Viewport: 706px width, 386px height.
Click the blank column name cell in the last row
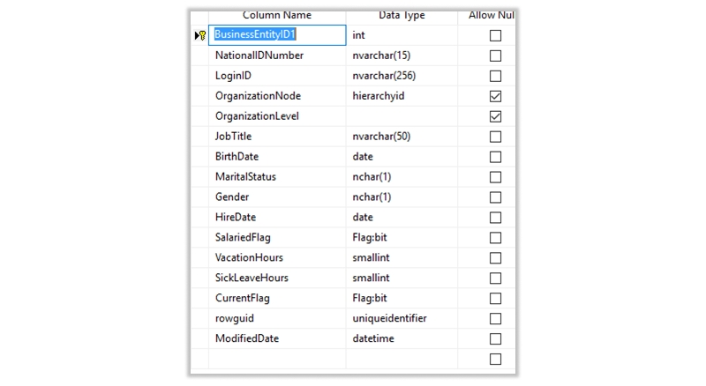click(x=277, y=359)
